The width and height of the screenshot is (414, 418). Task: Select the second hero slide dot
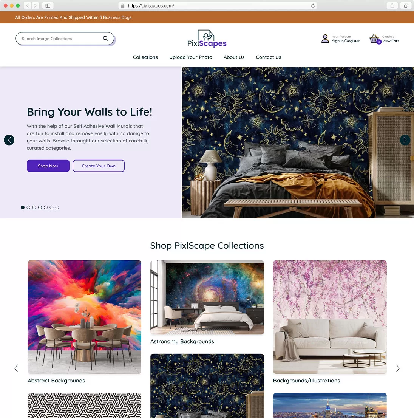click(28, 207)
